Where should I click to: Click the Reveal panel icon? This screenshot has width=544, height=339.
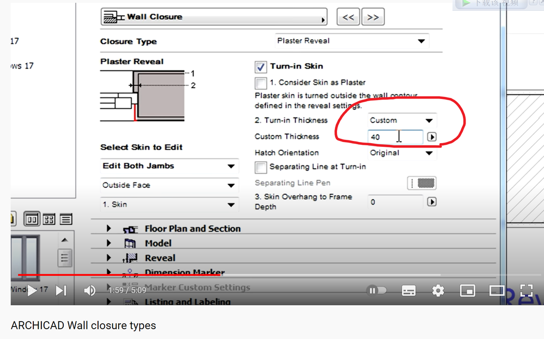click(130, 258)
